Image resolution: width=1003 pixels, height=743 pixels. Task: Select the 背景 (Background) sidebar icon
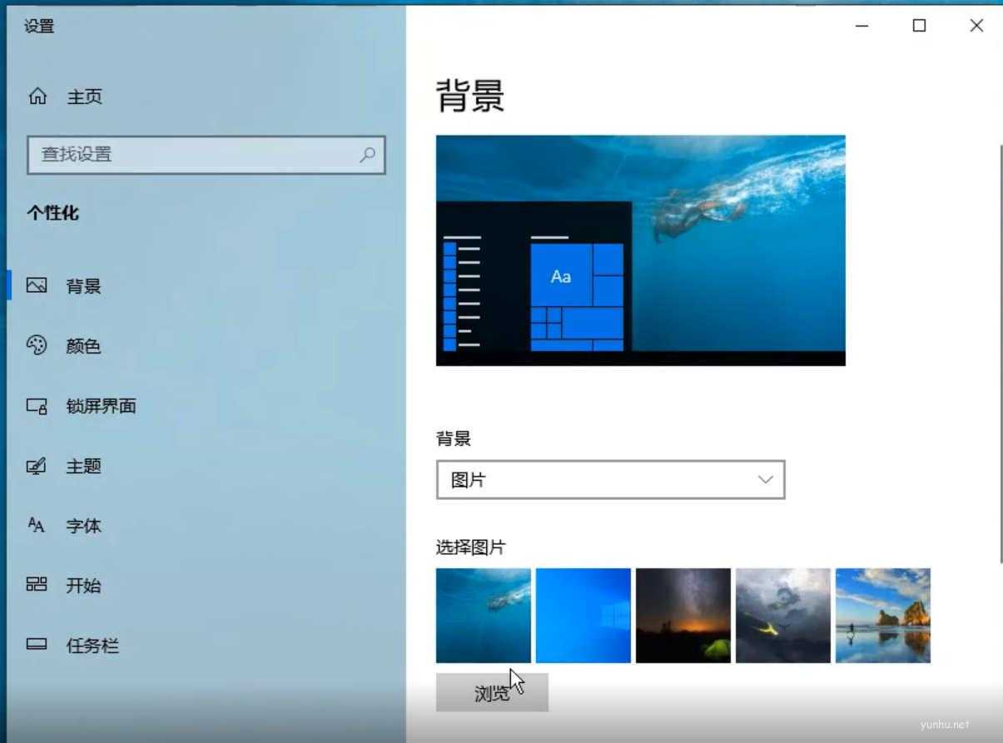point(37,285)
